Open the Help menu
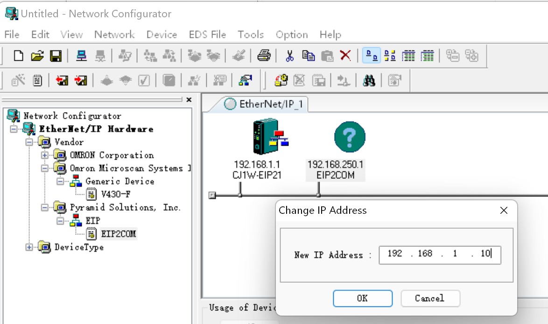 [x=330, y=35]
